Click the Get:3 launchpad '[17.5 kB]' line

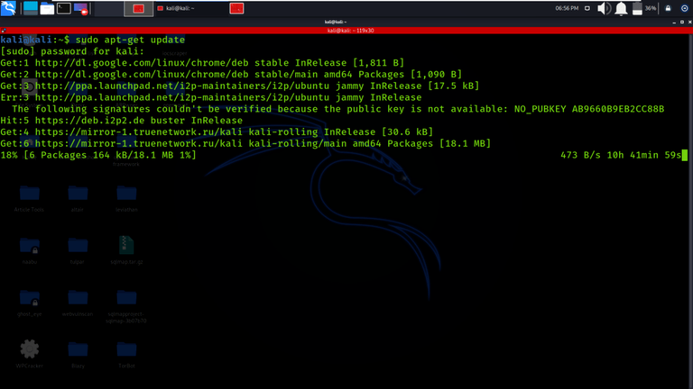(x=240, y=86)
